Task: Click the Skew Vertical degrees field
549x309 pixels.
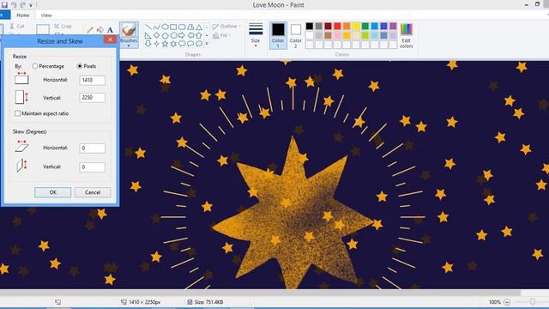Action: point(92,167)
